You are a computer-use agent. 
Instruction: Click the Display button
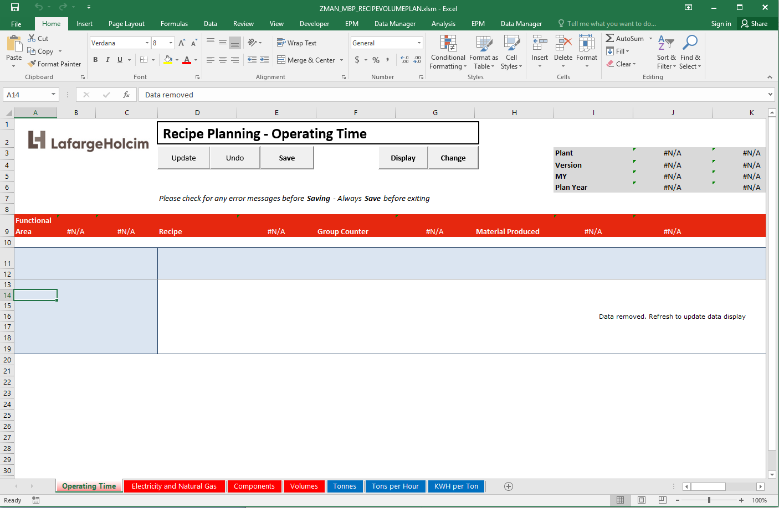(x=403, y=158)
